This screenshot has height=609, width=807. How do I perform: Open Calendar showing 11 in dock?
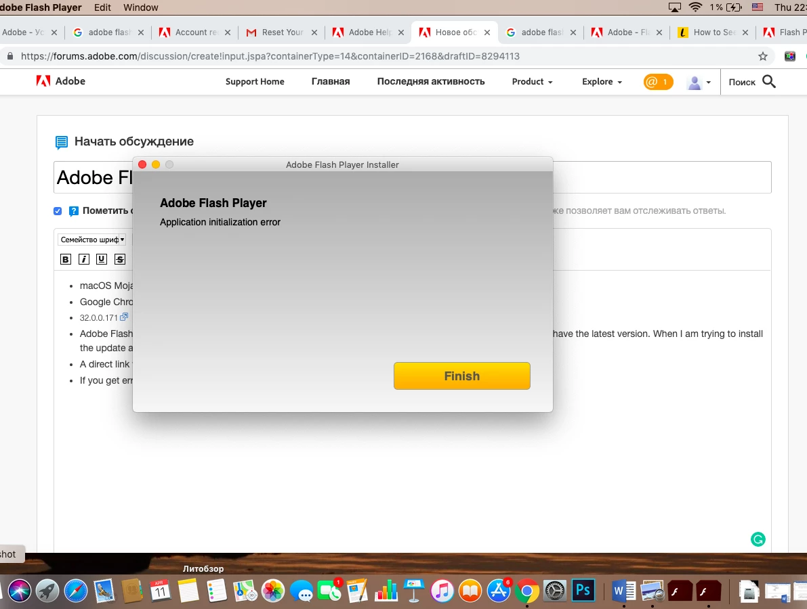(x=160, y=591)
